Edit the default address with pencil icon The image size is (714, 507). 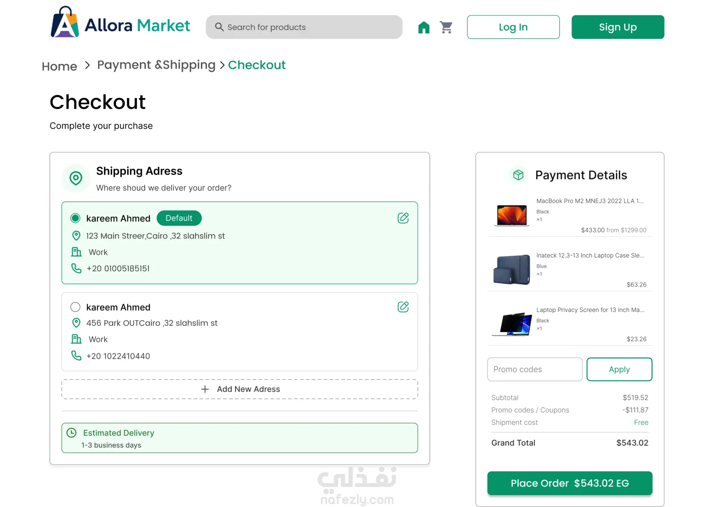403,218
